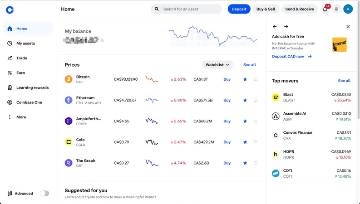This screenshot has width=360, height=204.
Task: Open Earn in sidebar
Action: point(28,73)
